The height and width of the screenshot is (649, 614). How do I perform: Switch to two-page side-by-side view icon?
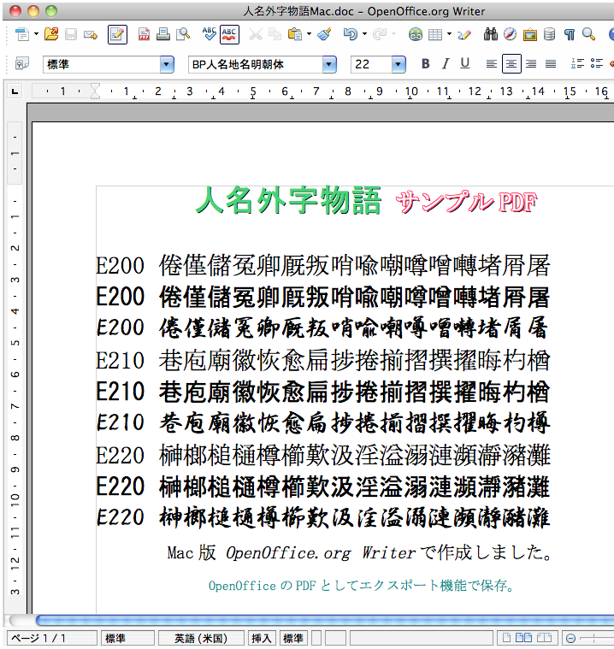pyautogui.click(x=523, y=638)
